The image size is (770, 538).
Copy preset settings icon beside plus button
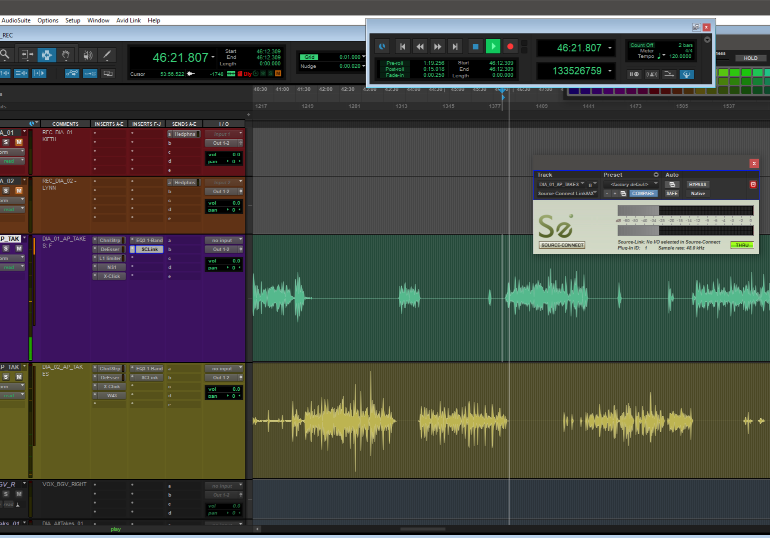click(x=623, y=194)
